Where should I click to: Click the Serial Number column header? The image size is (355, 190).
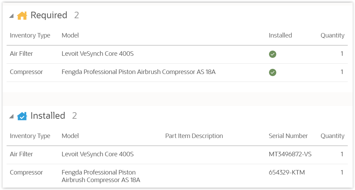coord(288,136)
